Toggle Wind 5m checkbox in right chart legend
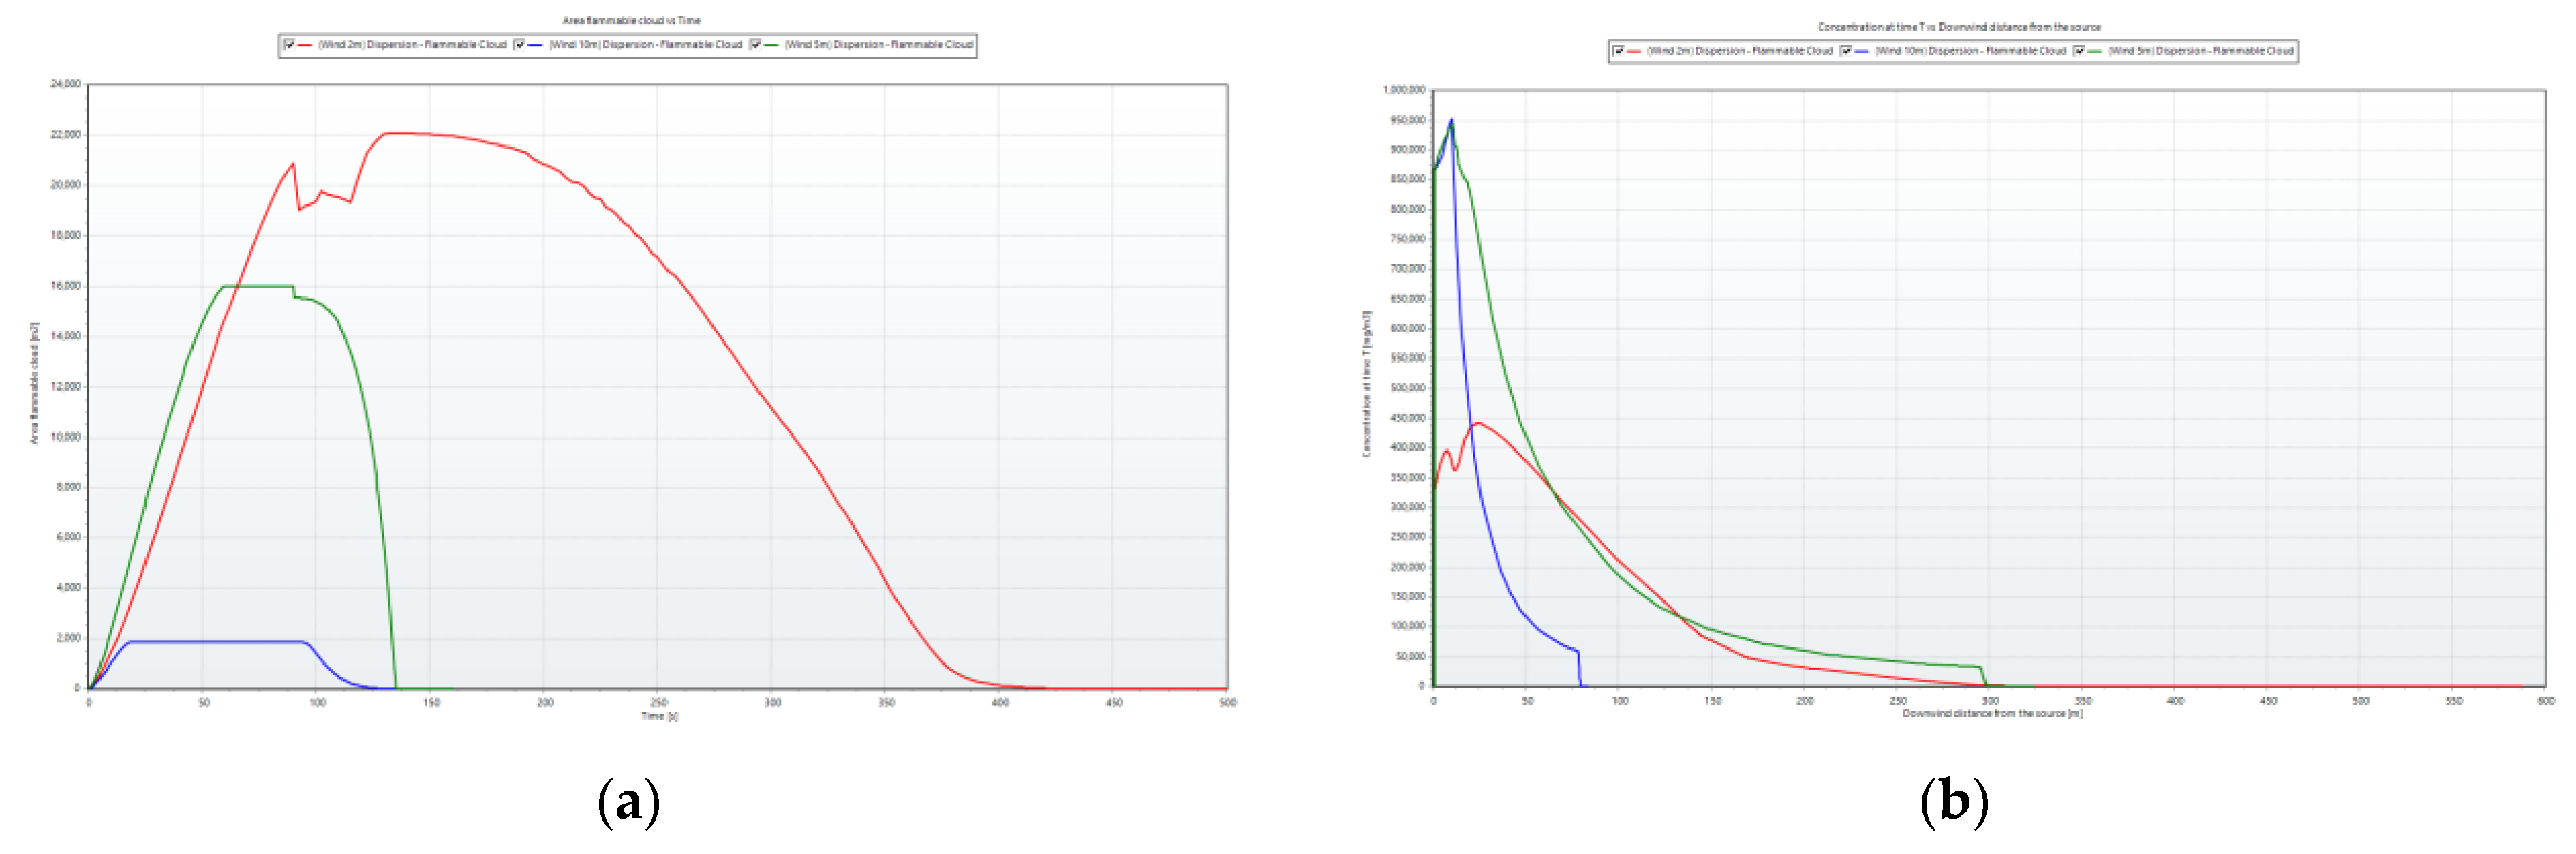The image size is (2576, 854). click(2079, 51)
